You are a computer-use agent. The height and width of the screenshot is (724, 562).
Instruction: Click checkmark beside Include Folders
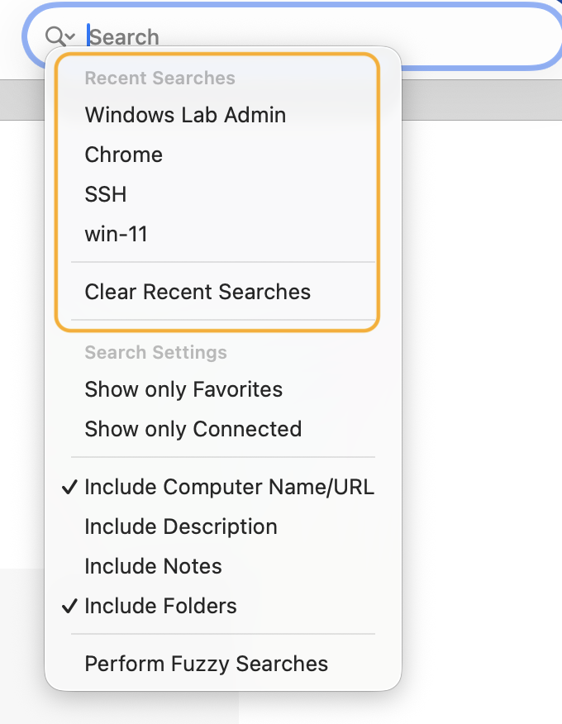tap(69, 607)
